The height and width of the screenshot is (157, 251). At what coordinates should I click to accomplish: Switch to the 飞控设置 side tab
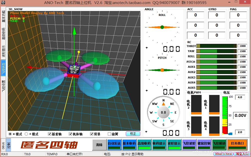pyautogui.click(x=3, y=86)
